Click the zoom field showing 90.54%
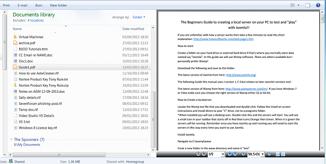This screenshot has width=326, height=164. [254, 154]
